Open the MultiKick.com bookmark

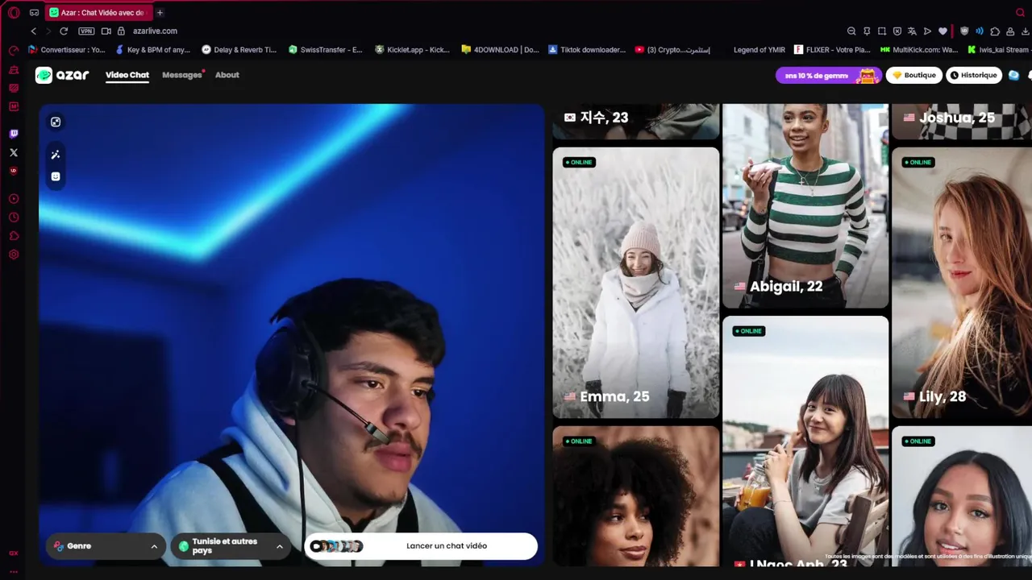coord(919,49)
